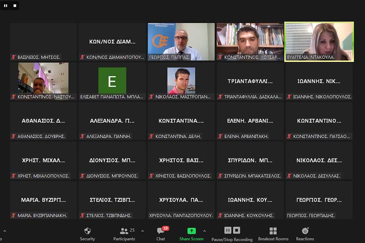Image resolution: width=365 pixels, height=243 pixels.
Task: Click the ΑΛΕΞΑΝΔΡΑ. Γ... large name
Action: point(112,121)
